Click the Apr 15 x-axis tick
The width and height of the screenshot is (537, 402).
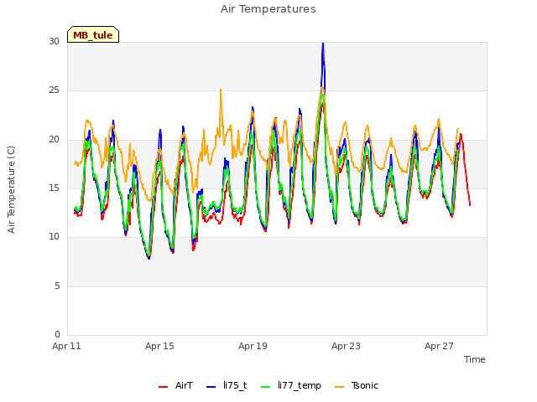click(x=159, y=346)
